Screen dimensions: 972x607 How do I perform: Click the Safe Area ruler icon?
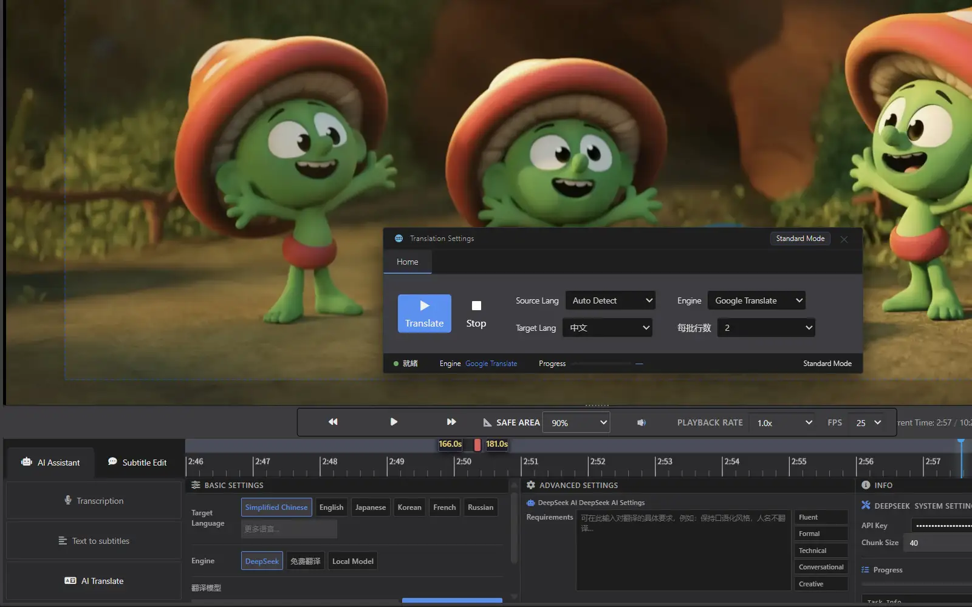click(487, 422)
